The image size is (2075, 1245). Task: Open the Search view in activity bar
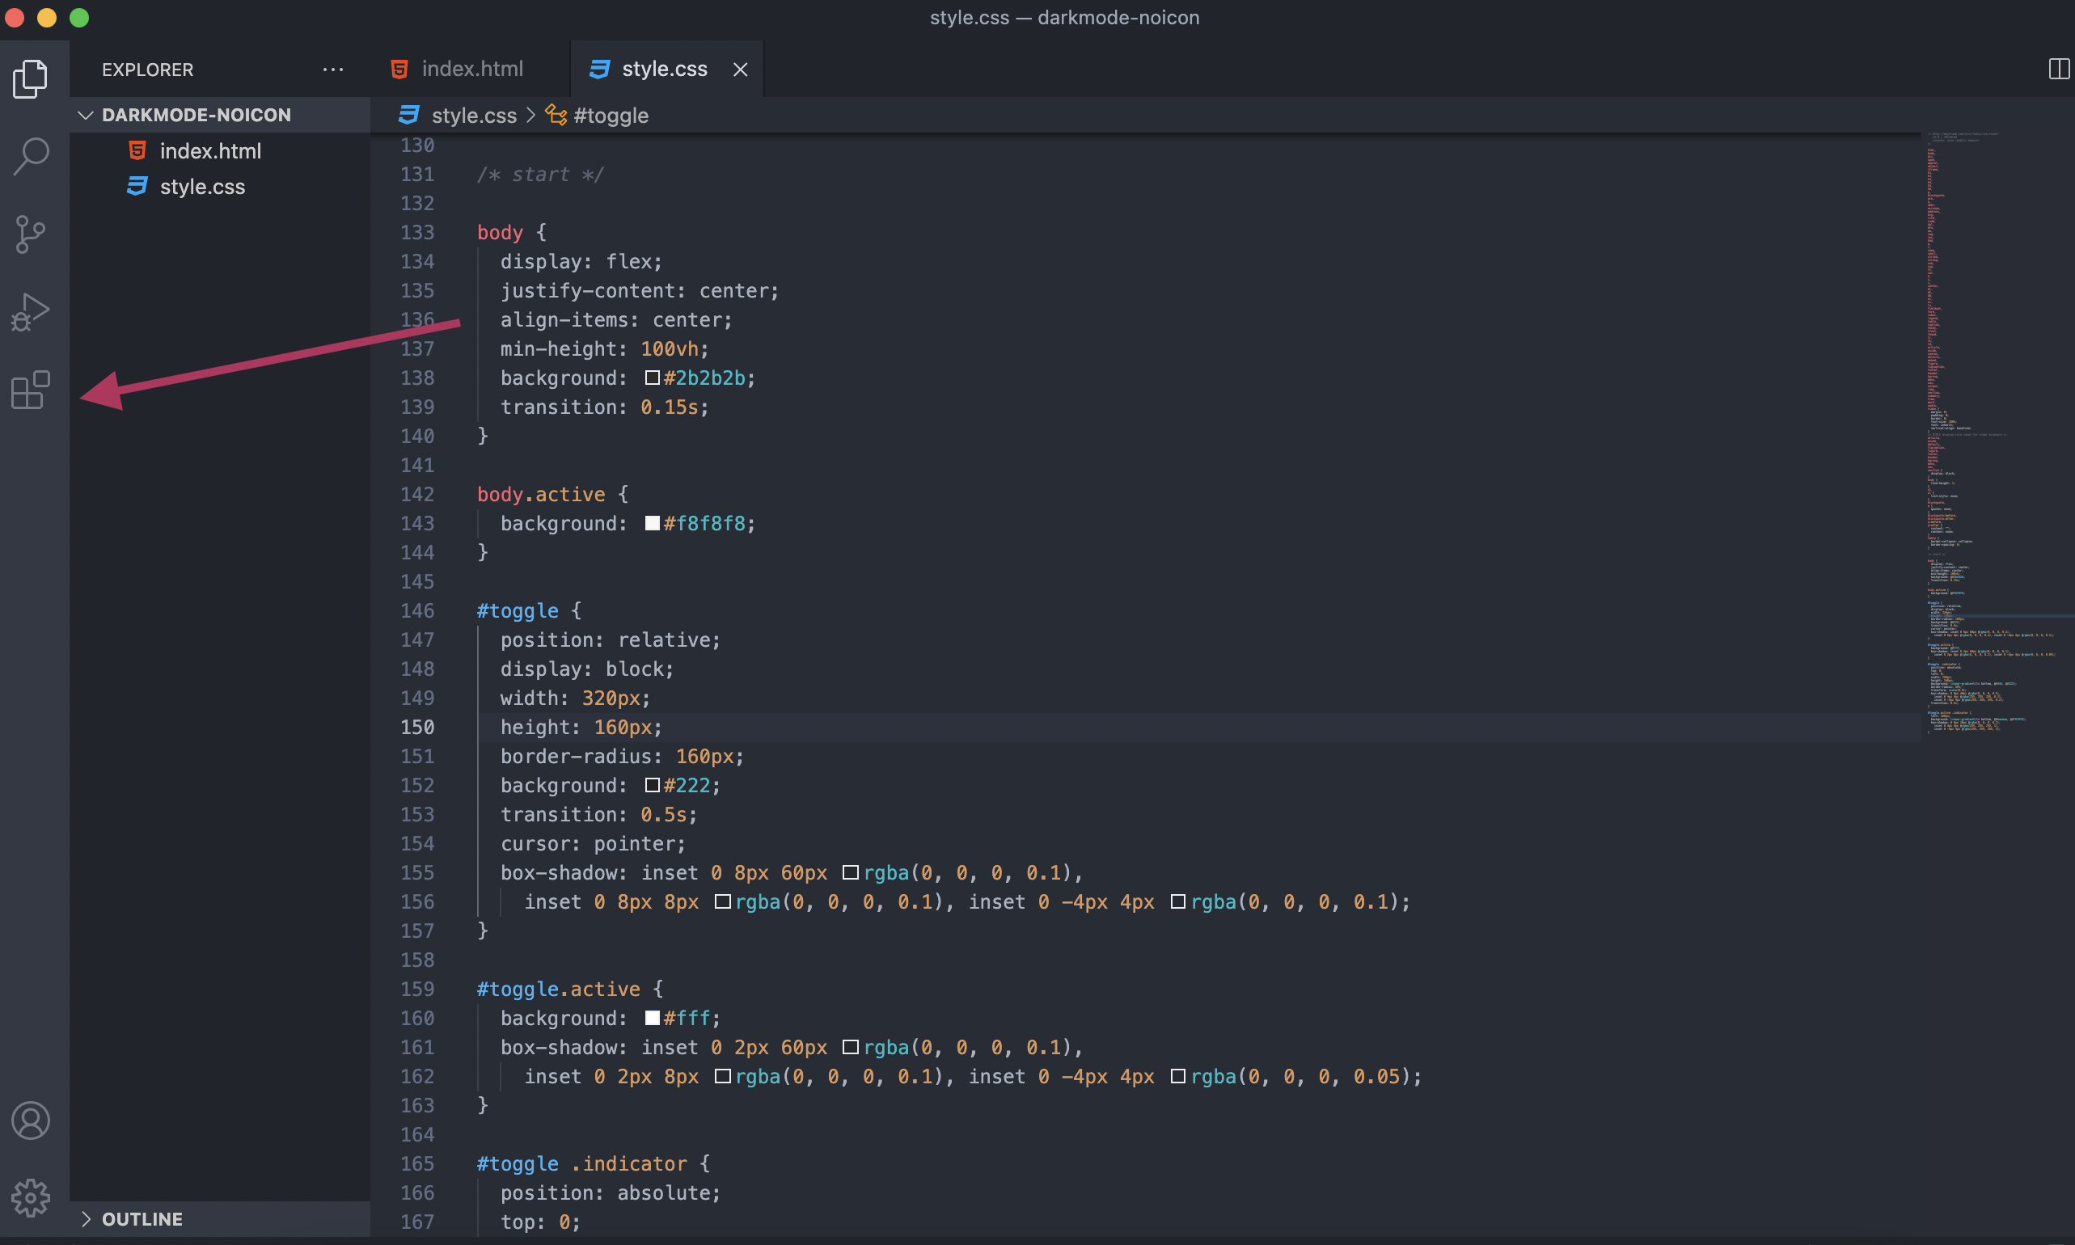coord(31,156)
